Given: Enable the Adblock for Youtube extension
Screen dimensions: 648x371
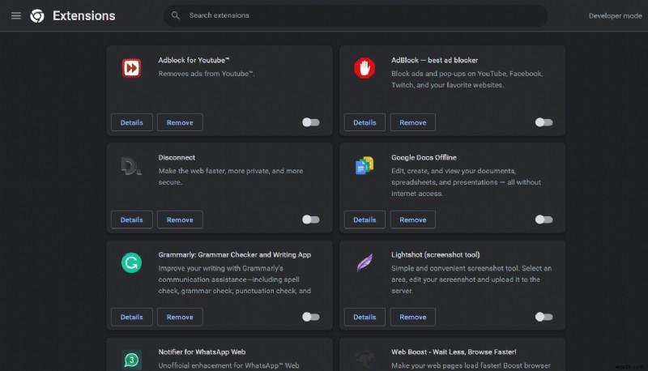Looking at the screenshot, I should click(311, 122).
